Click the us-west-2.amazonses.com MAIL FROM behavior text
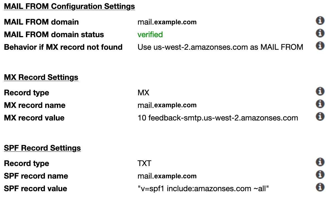 (x=220, y=47)
